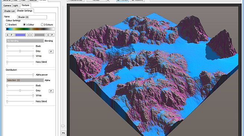
Task: Click the Alpha power slider
Action: (x=20, y=75)
